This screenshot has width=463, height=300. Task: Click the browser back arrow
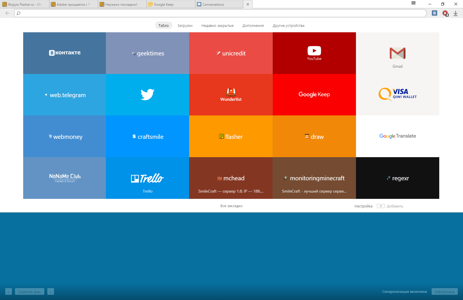coord(7,13)
